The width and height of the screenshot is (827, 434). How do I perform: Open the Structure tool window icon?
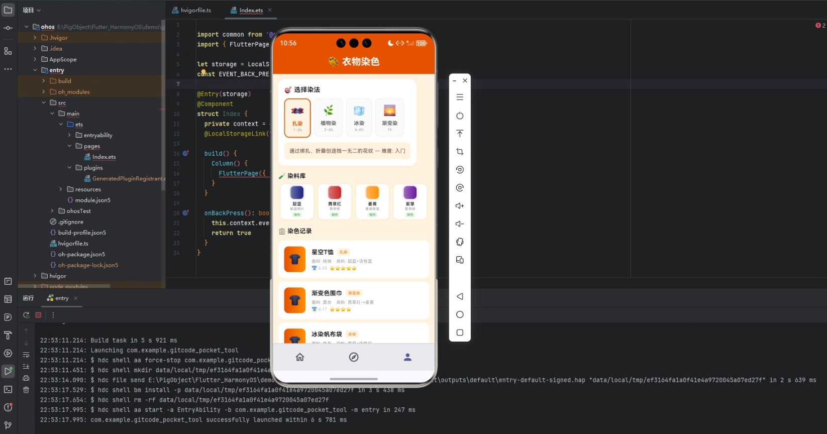click(8, 51)
